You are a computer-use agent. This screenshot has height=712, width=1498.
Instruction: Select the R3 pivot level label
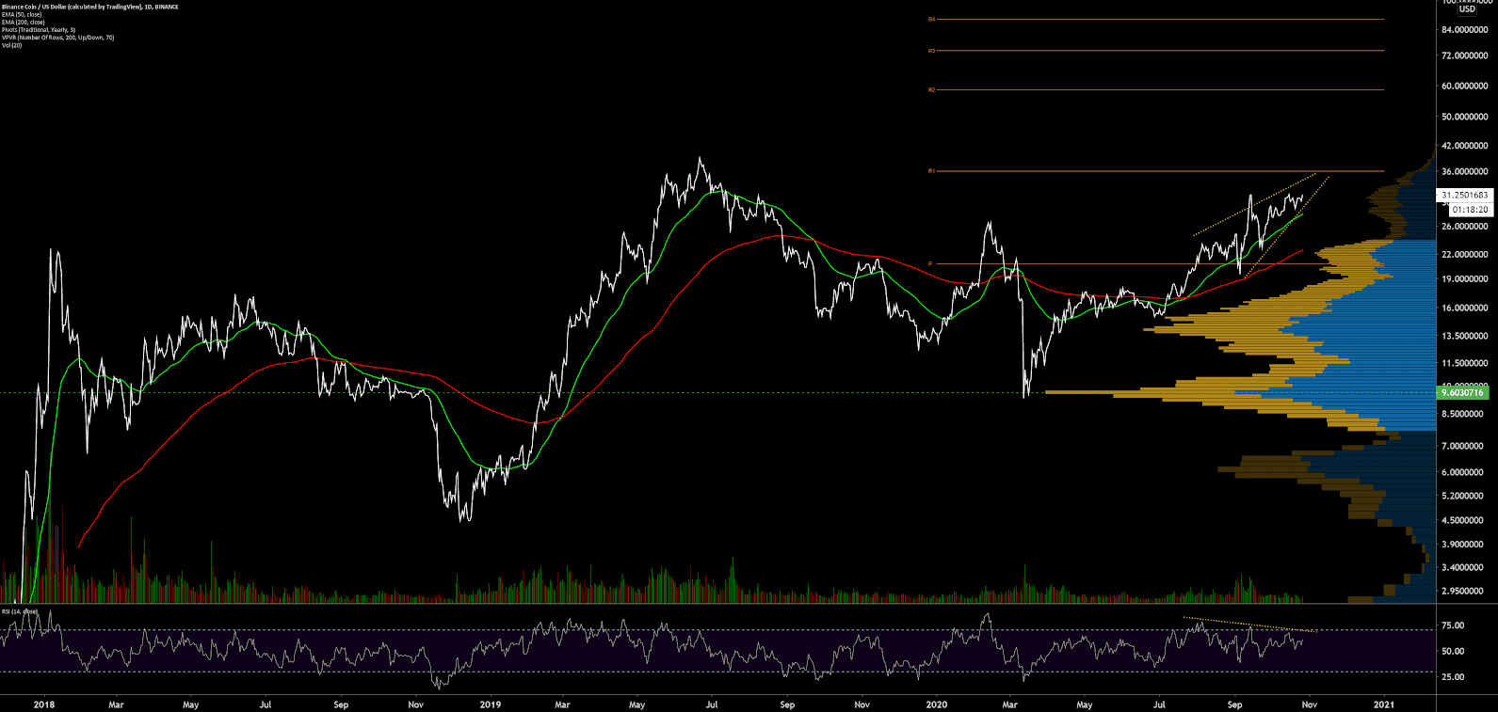coord(931,51)
